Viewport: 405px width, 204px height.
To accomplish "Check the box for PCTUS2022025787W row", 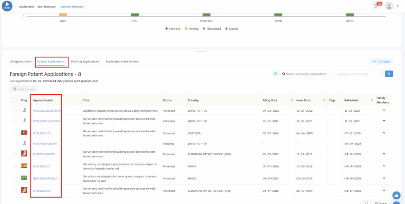I will pyautogui.click(x=15, y=111).
